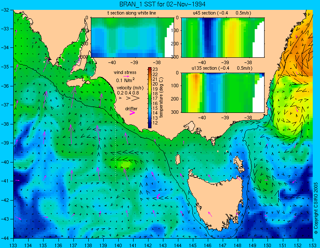Click the 'temperature (deg C)' vertical label
320x248 pixels.
tap(161, 97)
